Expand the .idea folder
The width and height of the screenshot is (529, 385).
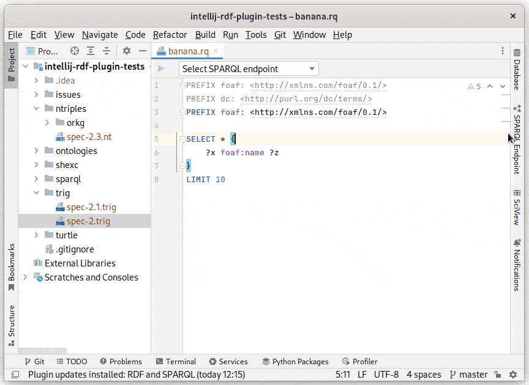pos(37,81)
